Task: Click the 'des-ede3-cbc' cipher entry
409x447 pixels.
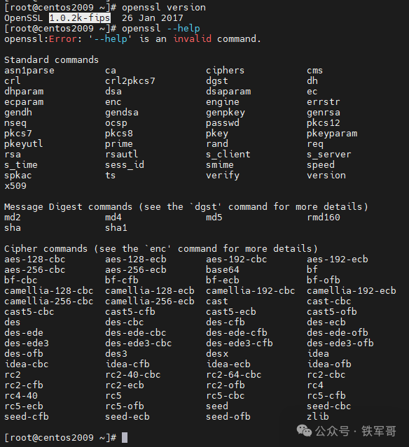Action: coord(138,343)
